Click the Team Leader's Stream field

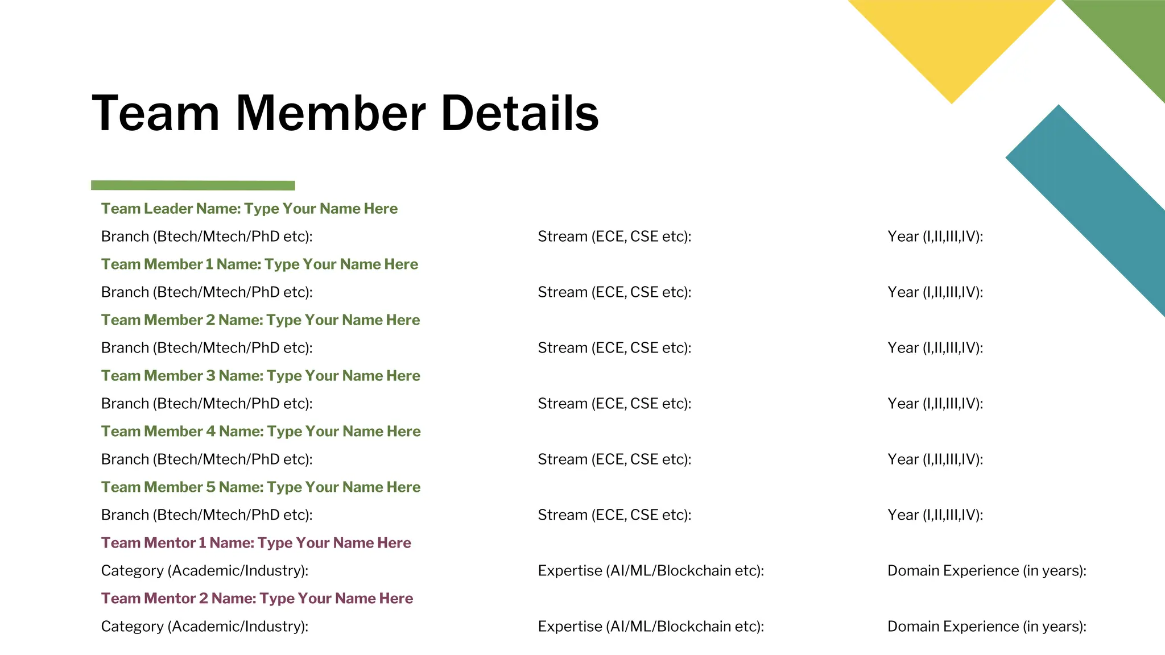click(x=614, y=237)
